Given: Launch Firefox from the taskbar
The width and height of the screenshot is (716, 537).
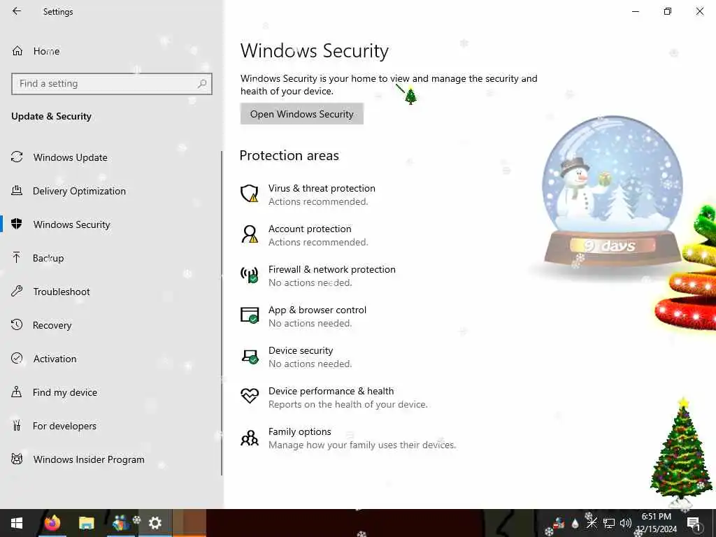Looking at the screenshot, I should pyautogui.click(x=52, y=523).
